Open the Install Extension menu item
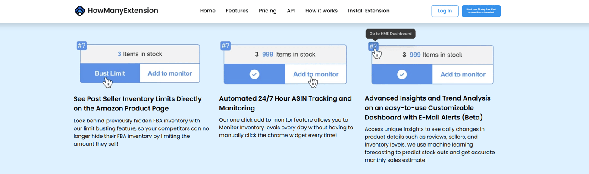Viewport: 589px width, 174px height. click(x=369, y=11)
